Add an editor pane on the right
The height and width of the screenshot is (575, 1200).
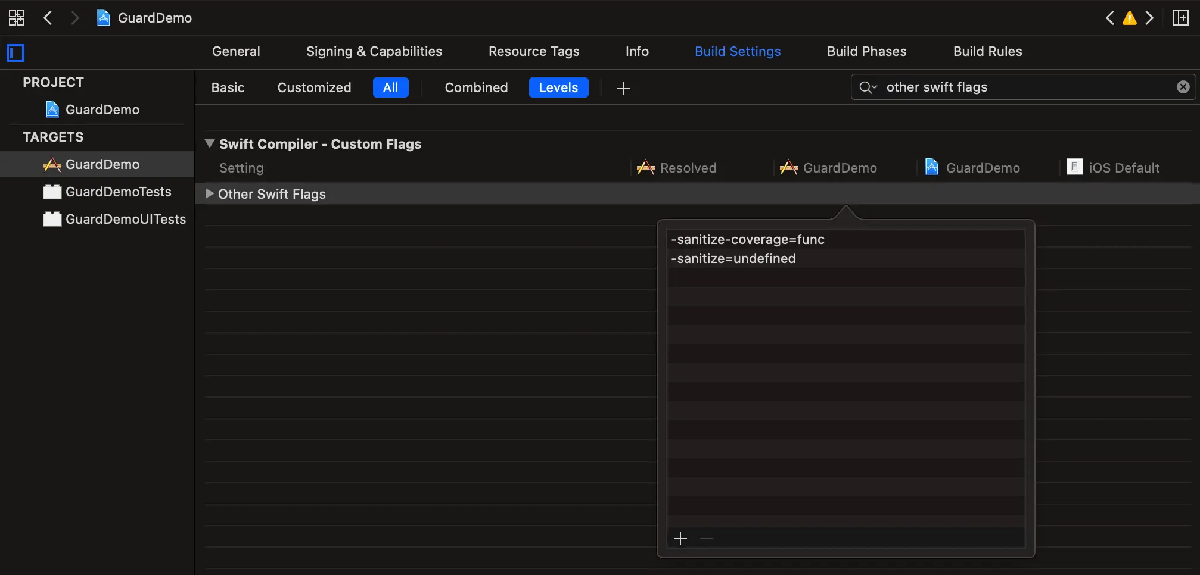[x=1180, y=18]
